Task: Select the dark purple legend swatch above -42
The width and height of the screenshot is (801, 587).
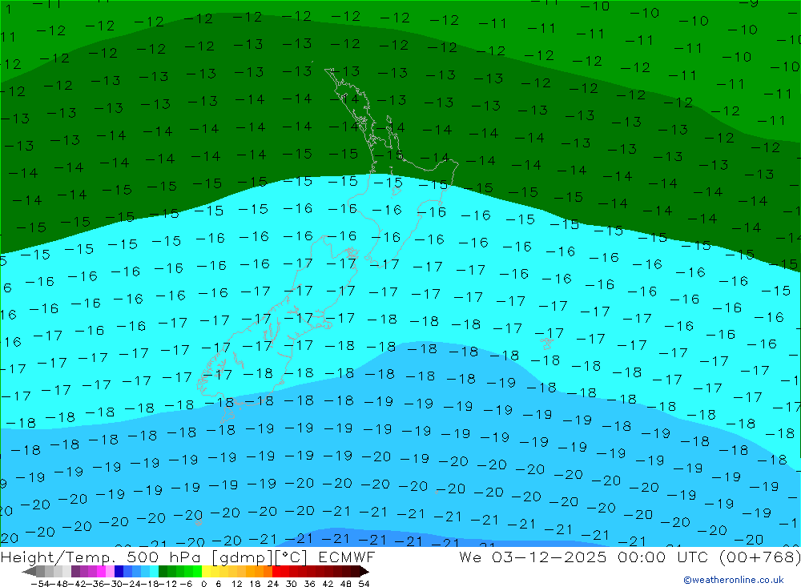Action: click(x=75, y=572)
